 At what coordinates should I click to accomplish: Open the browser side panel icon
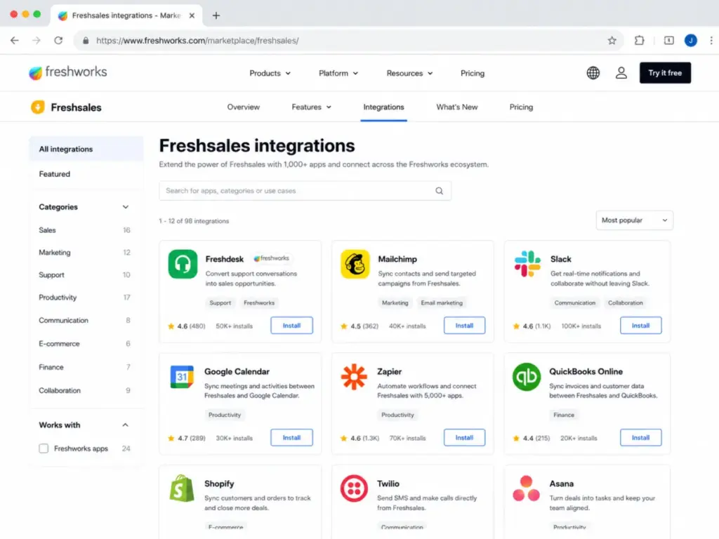point(669,40)
